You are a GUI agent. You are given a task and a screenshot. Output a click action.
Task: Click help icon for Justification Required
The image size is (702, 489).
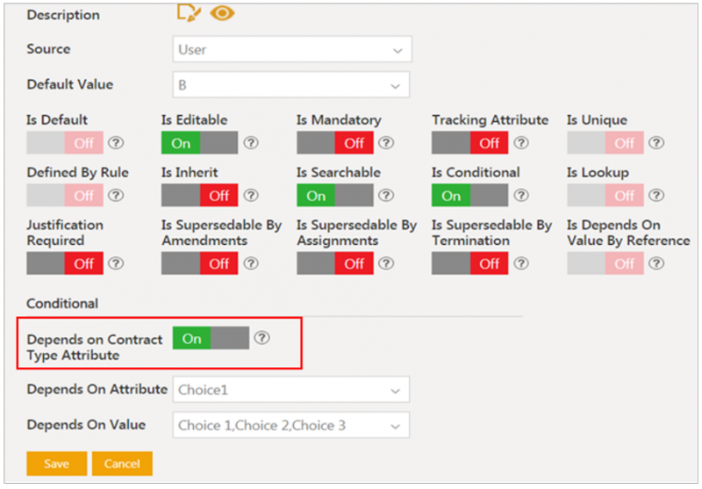click(116, 263)
